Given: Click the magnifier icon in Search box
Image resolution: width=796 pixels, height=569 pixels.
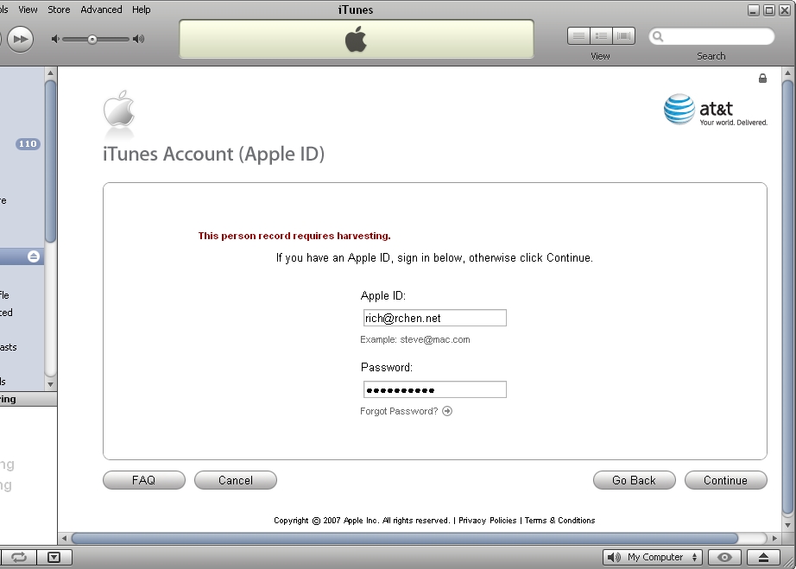Looking at the screenshot, I should tap(658, 37).
